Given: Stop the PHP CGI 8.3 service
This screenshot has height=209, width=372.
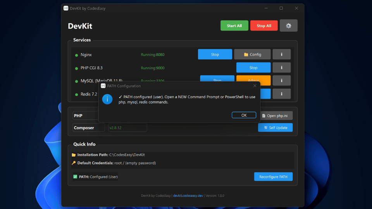Looking at the screenshot, I should coord(253,67).
